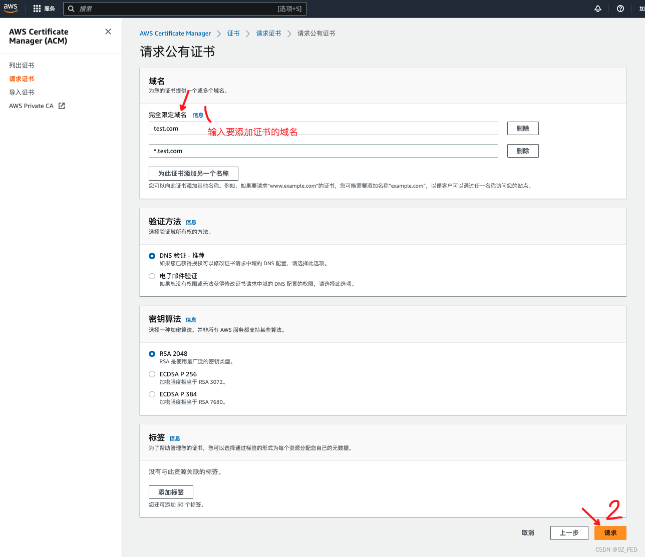Open AWS Private CA external link icon
Image resolution: width=645 pixels, height=557 pixels.
[x=62, y=106]
